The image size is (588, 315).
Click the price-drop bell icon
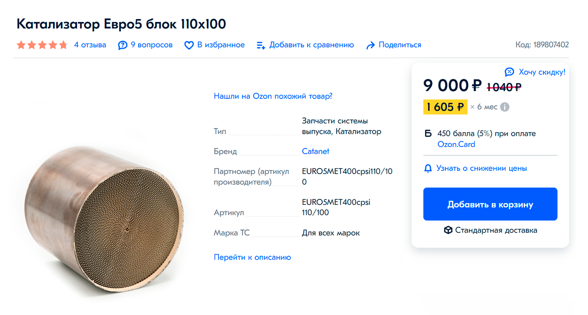tap(428, 169)
